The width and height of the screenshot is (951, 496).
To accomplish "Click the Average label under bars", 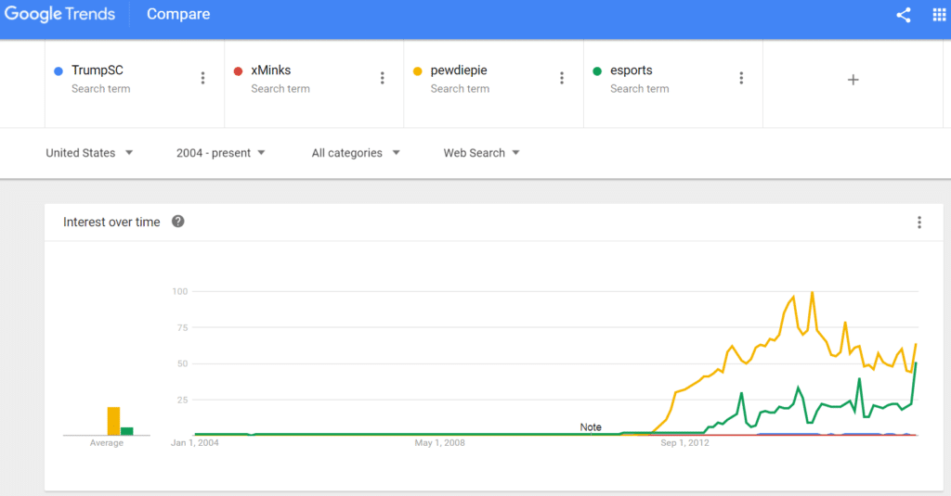I will (x=107, y=443).
